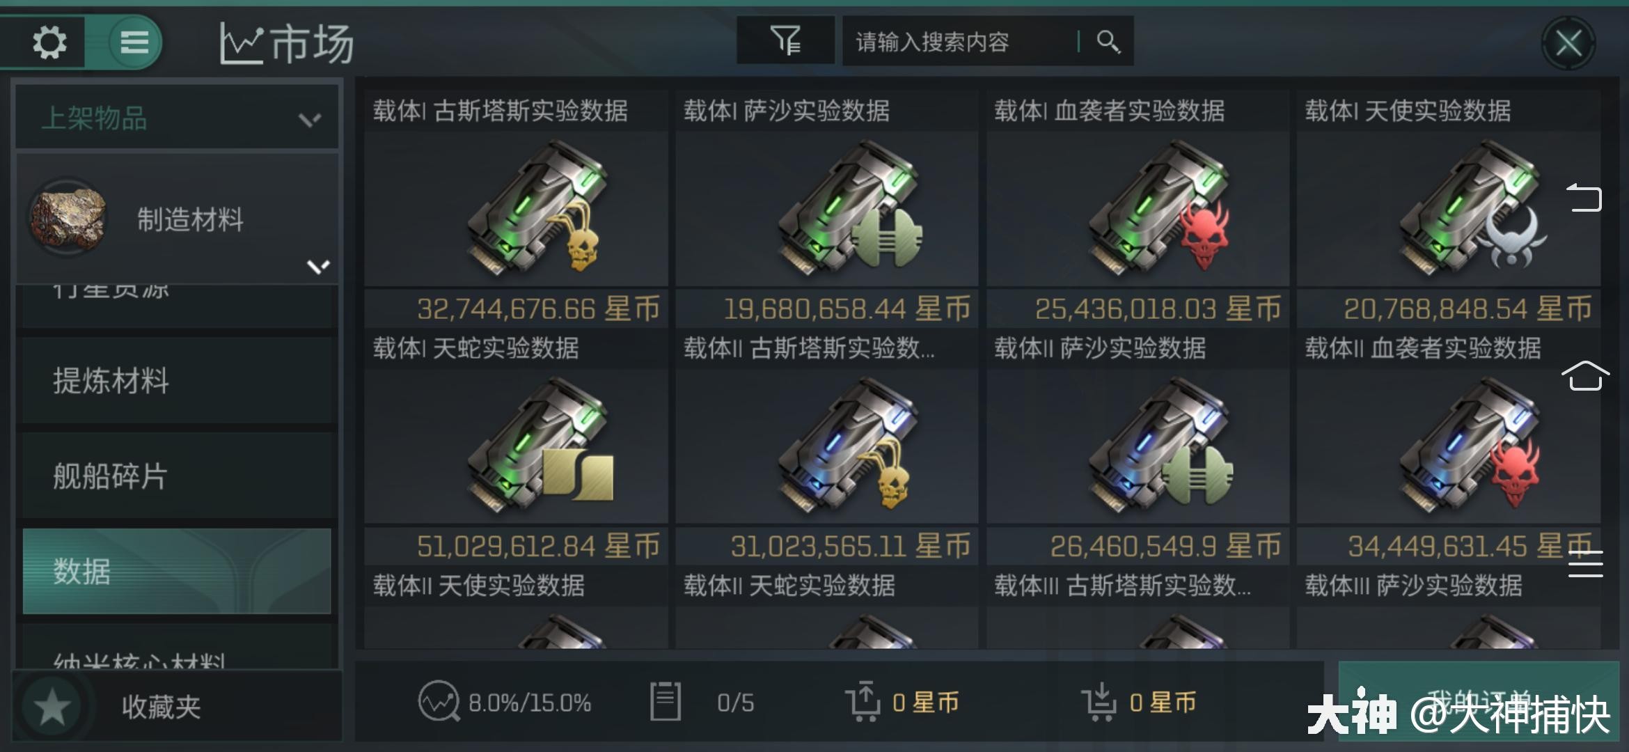Expand the 制造材料 category chevron
Viewport: 1629px width, 752px height.
coord(318,267)
